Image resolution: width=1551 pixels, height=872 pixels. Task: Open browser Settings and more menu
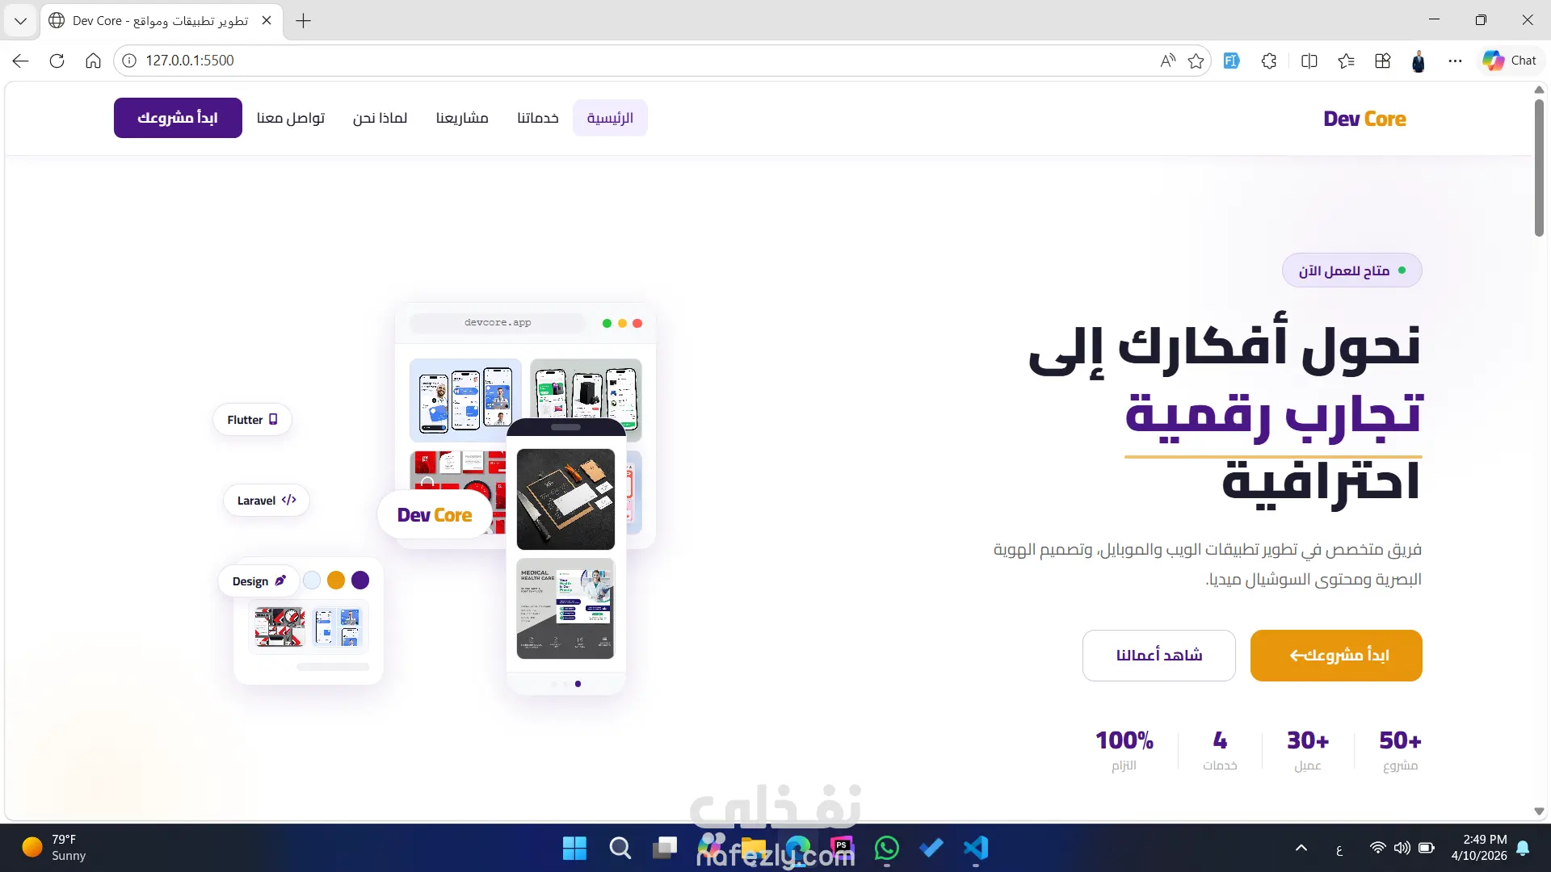tap(1455, 61)
